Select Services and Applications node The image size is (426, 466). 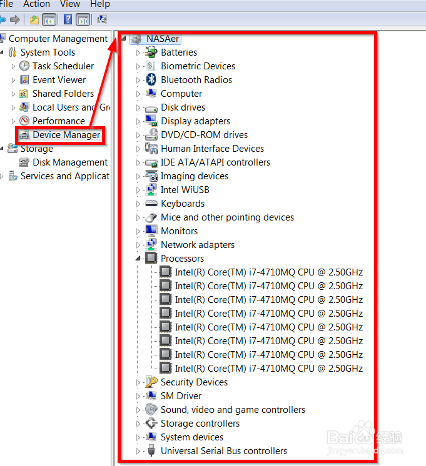65,176
